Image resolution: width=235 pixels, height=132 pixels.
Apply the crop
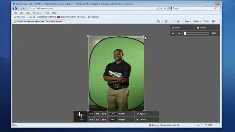click(x=147, y=114)
